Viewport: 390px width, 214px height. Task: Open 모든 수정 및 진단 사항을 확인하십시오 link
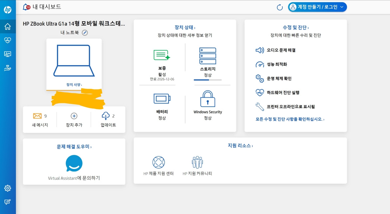(x=290, y=119)
